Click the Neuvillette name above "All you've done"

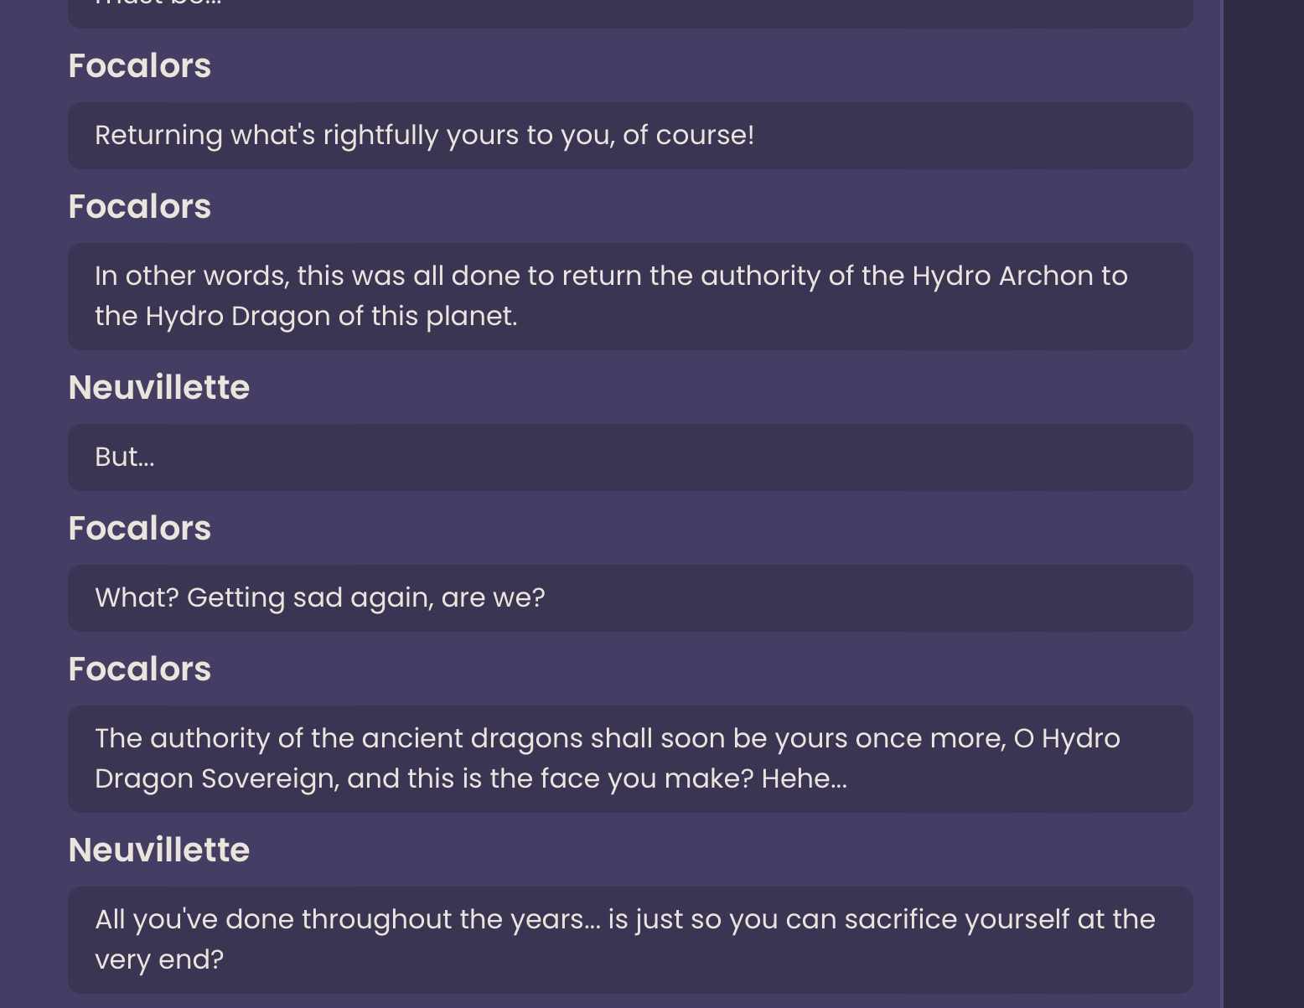pyautogui.click(x=159, y=850)
